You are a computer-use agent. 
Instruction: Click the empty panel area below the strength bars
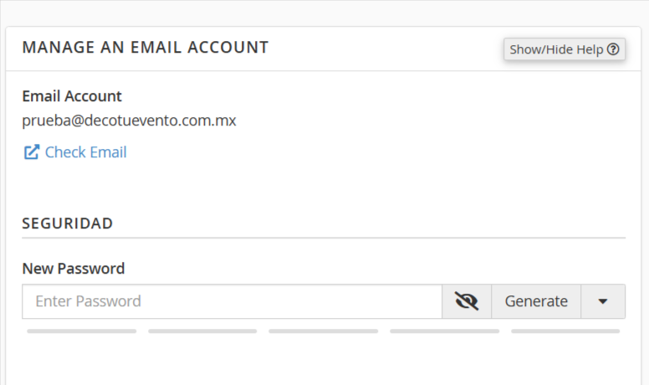[x=324, y=360]
